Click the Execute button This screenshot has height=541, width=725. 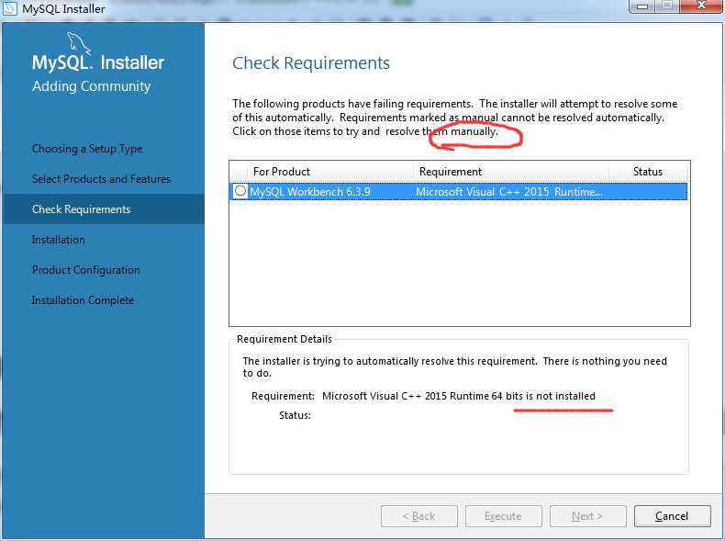click(x=503, y=516)
